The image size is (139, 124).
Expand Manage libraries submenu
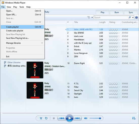22,43
